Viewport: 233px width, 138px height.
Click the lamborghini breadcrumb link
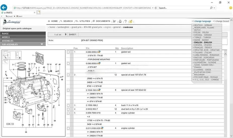(63, 27)
